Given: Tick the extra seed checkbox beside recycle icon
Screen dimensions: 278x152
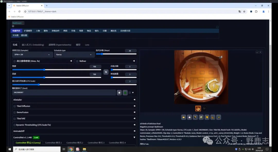Looking at the screenshot, I should tap(130, 93).
